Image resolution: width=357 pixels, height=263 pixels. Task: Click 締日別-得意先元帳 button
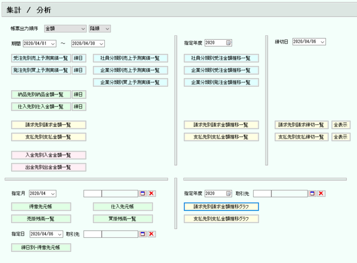(x=41, y=248)
